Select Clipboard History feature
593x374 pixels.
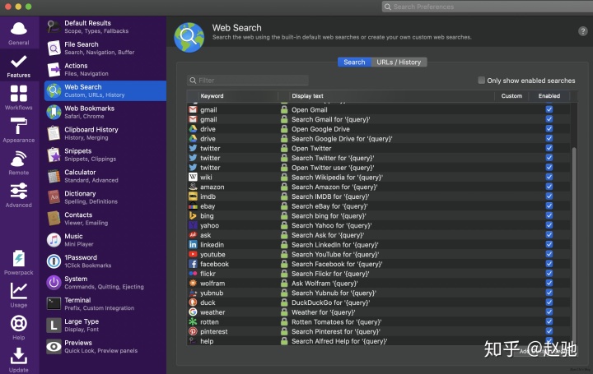pyautogui.click(x=105, y=133)
